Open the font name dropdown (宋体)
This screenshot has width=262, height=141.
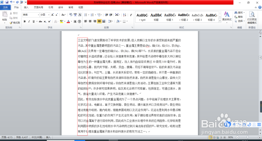click(38, 15)
